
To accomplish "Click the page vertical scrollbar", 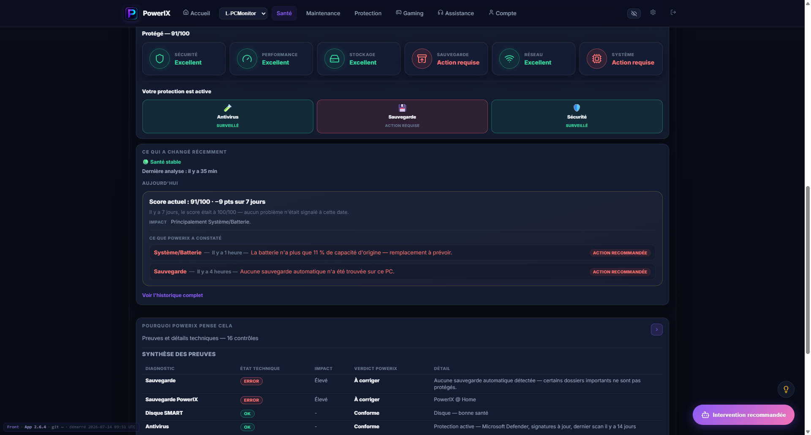I will click(807, 269).
